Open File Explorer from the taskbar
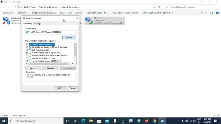The image size is (221, 124). point(91,121)
